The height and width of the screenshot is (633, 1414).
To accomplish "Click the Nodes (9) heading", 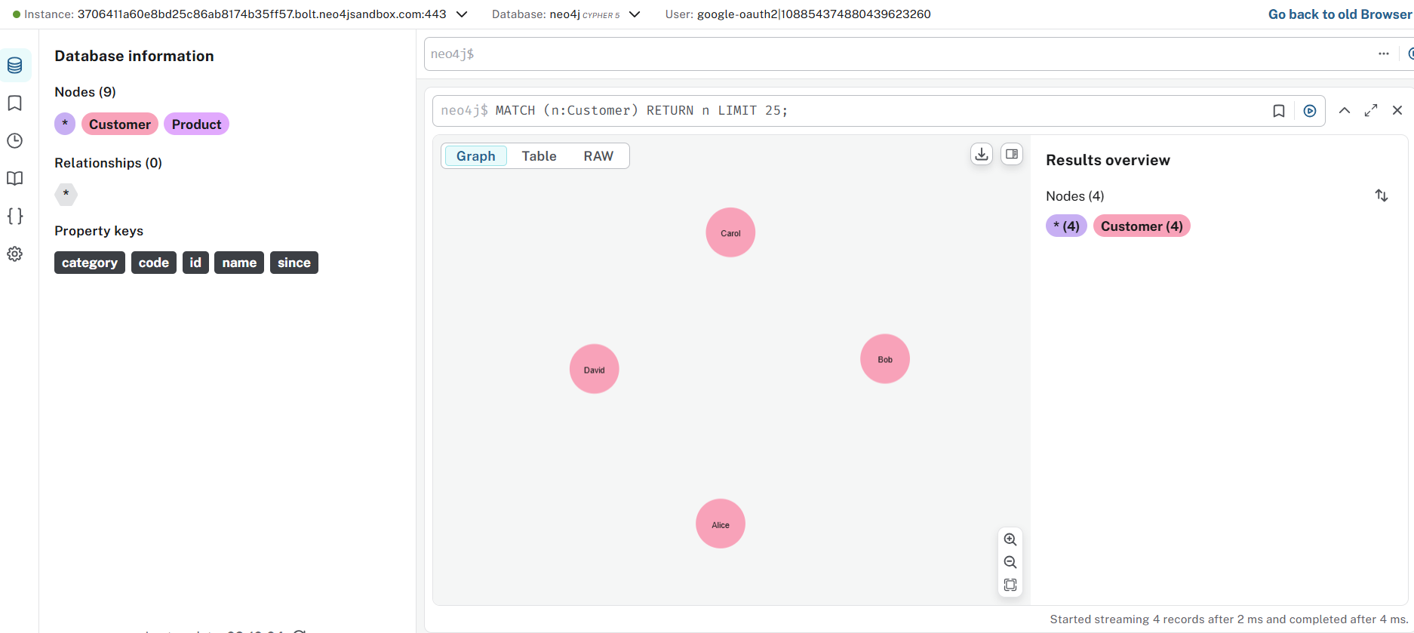I will tap(85, 92).
